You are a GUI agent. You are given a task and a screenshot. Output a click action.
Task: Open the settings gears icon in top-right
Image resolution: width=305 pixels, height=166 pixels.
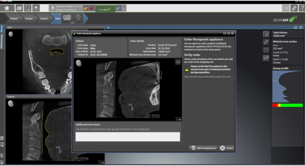[x=294, y=8]
